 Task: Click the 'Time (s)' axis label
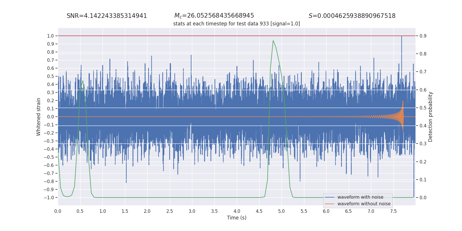[x=236, y=218]
